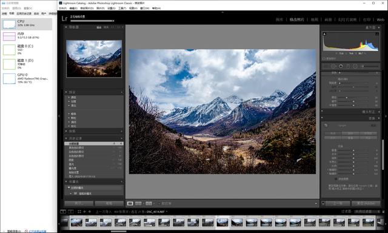Open the Map module
The height and width of the screenshot is (233, 388).
point(314,19)
